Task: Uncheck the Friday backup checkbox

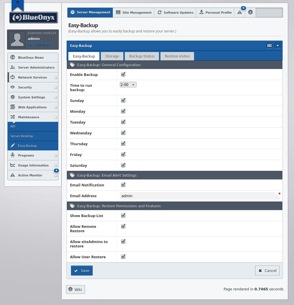Action: click(x=123, y=155)
